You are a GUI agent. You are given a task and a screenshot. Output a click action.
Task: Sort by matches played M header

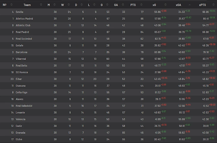[x=49, y=5]
